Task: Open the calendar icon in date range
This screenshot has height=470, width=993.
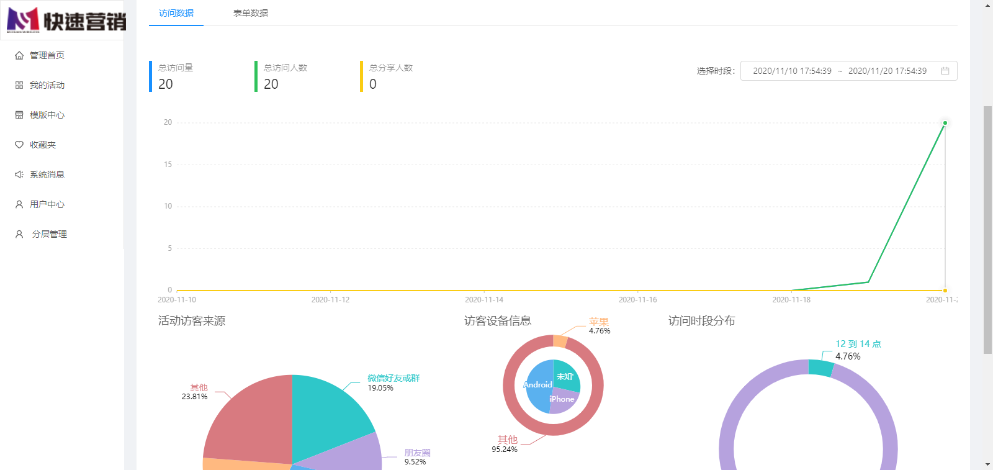Action: [945, 71]
